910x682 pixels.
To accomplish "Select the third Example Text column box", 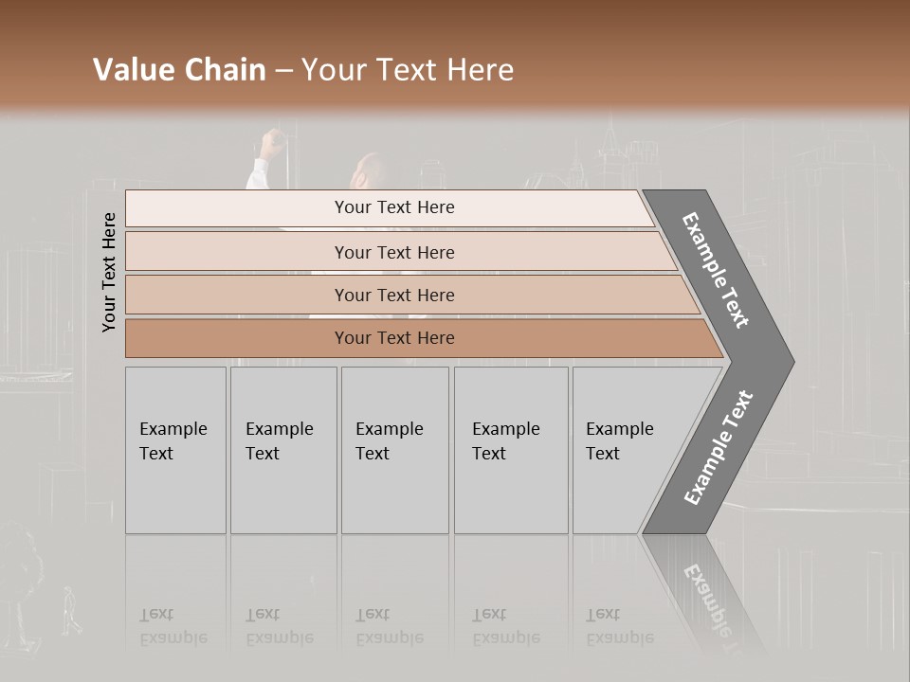I will tap(395, 450).
